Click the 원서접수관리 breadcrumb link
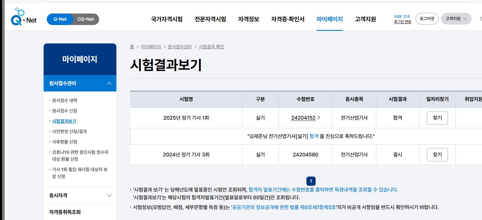Screen dimensions: 482x220 tap(180, 47)
